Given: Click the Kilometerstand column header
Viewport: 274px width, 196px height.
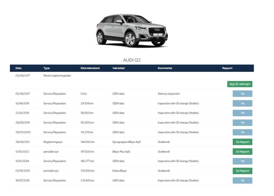Looking at the screenshot, I should (x=90, y=68).
